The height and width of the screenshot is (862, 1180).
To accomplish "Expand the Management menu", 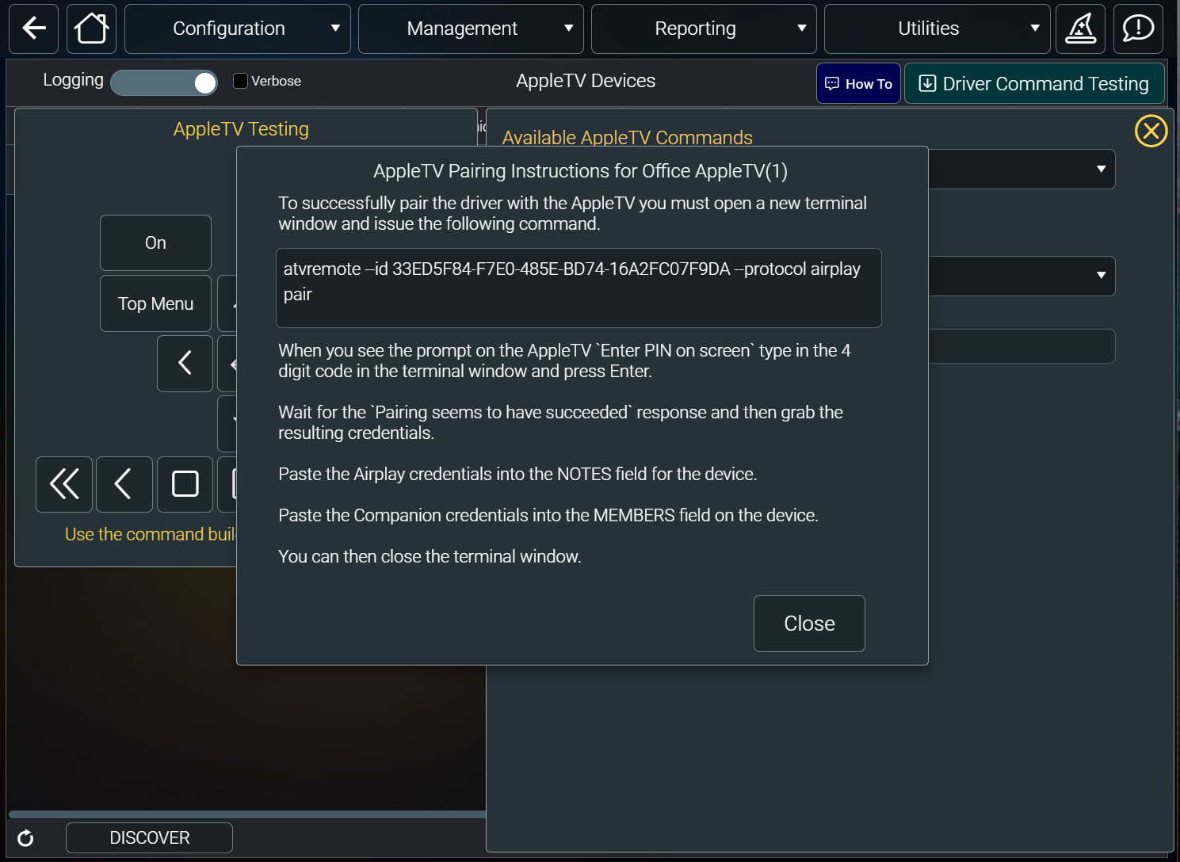I will point(471,29).
